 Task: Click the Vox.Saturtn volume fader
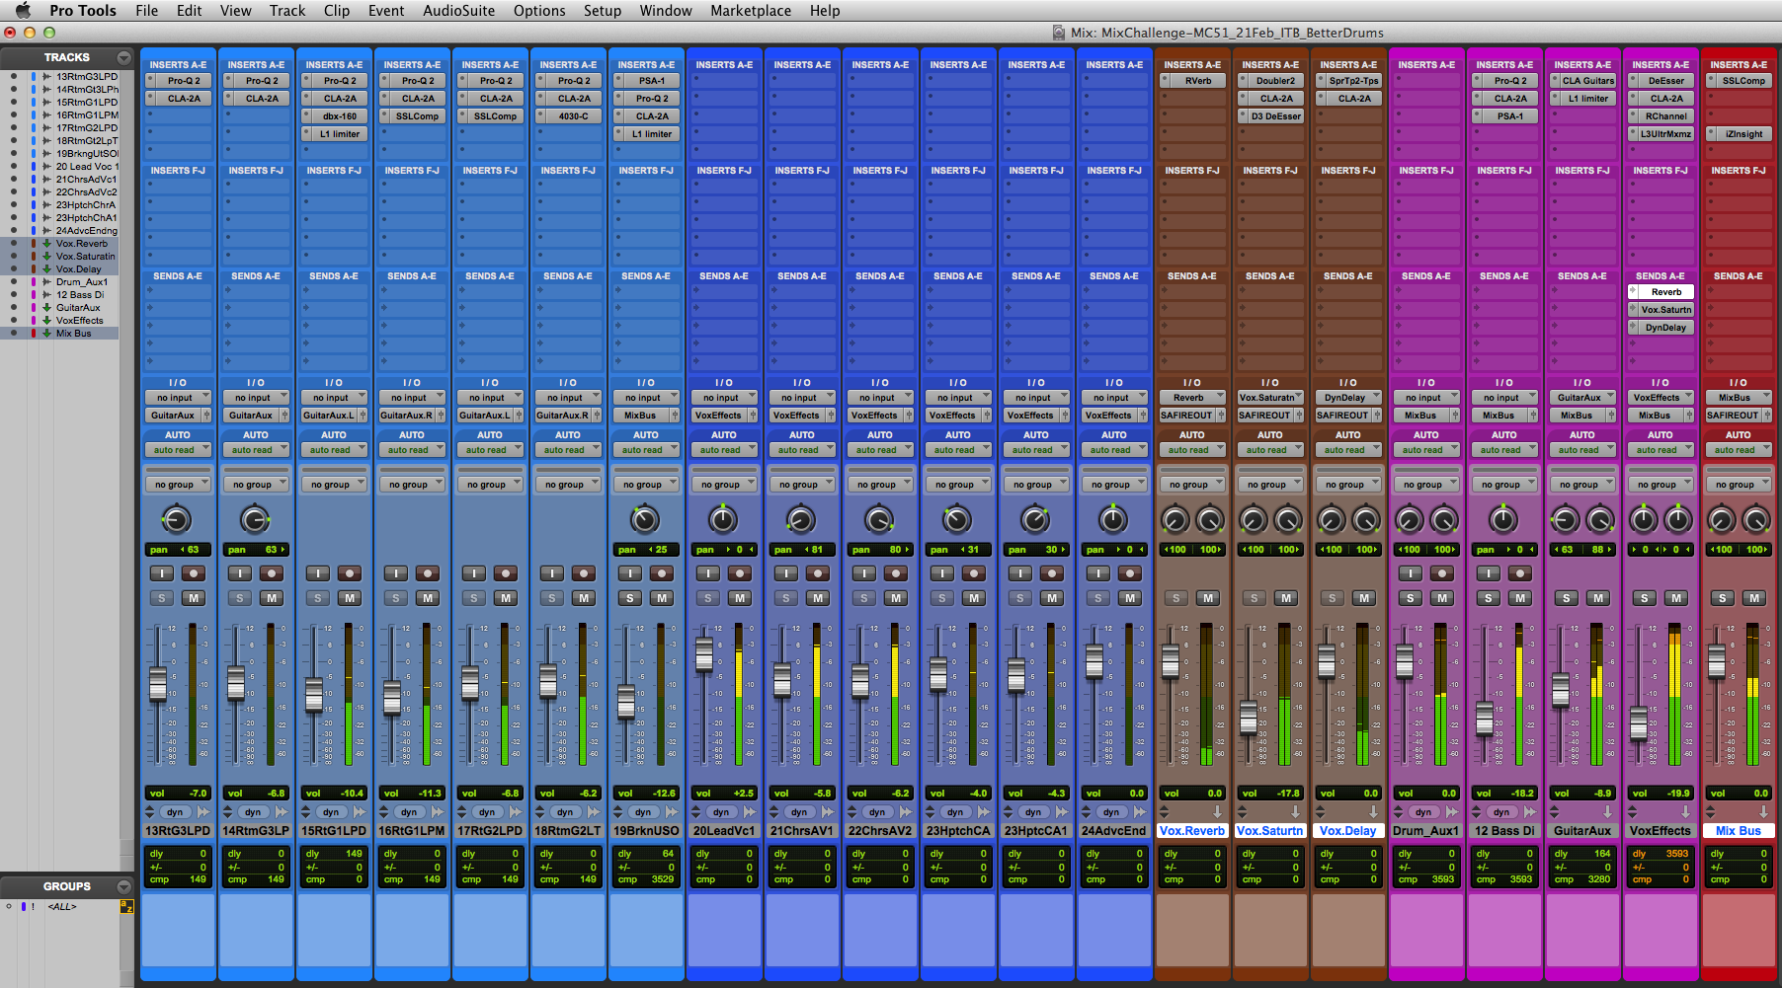pyautogui.click(x=1250, y=717)
